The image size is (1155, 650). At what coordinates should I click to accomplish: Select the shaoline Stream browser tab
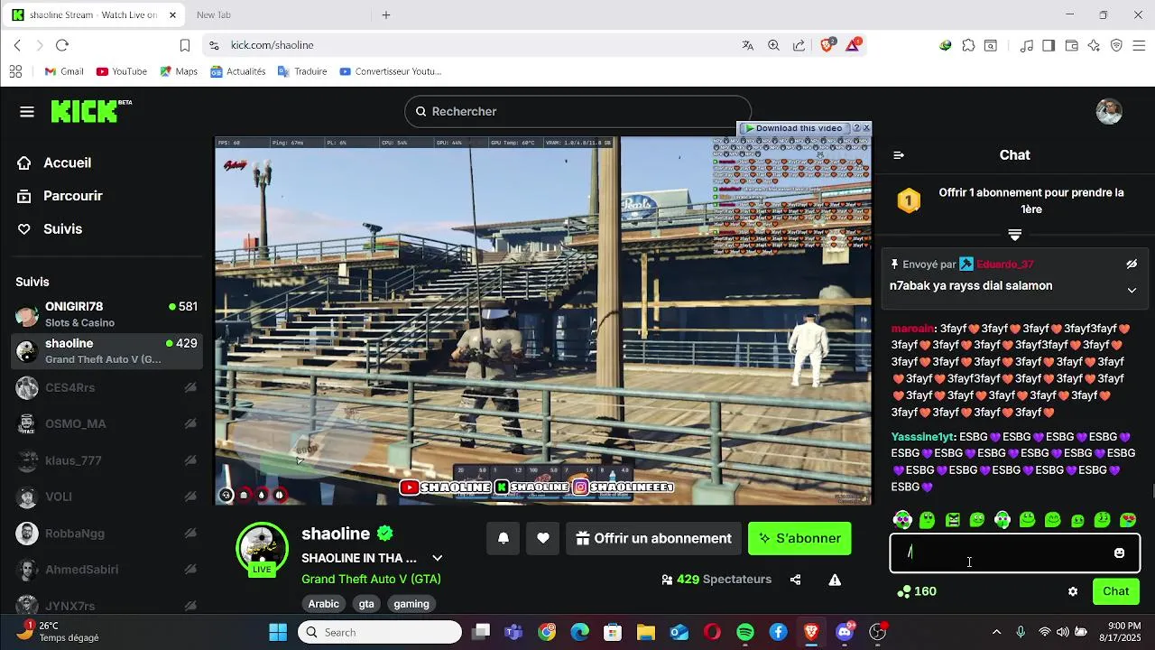[94, 15]
